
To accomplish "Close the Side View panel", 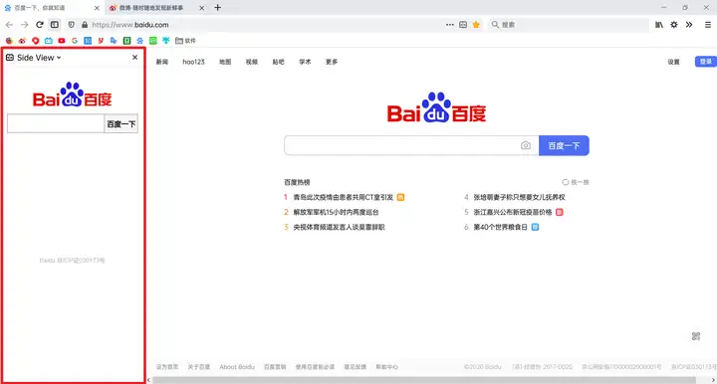I will click(x=134, y=57).
